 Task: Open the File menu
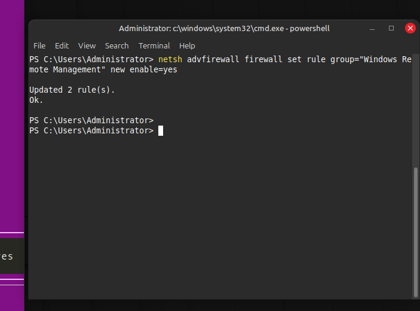(39, 45)
